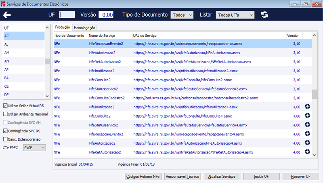Click the back arrow icon
The width and height of the screenshot is (323, 183).
coord(7,15)
